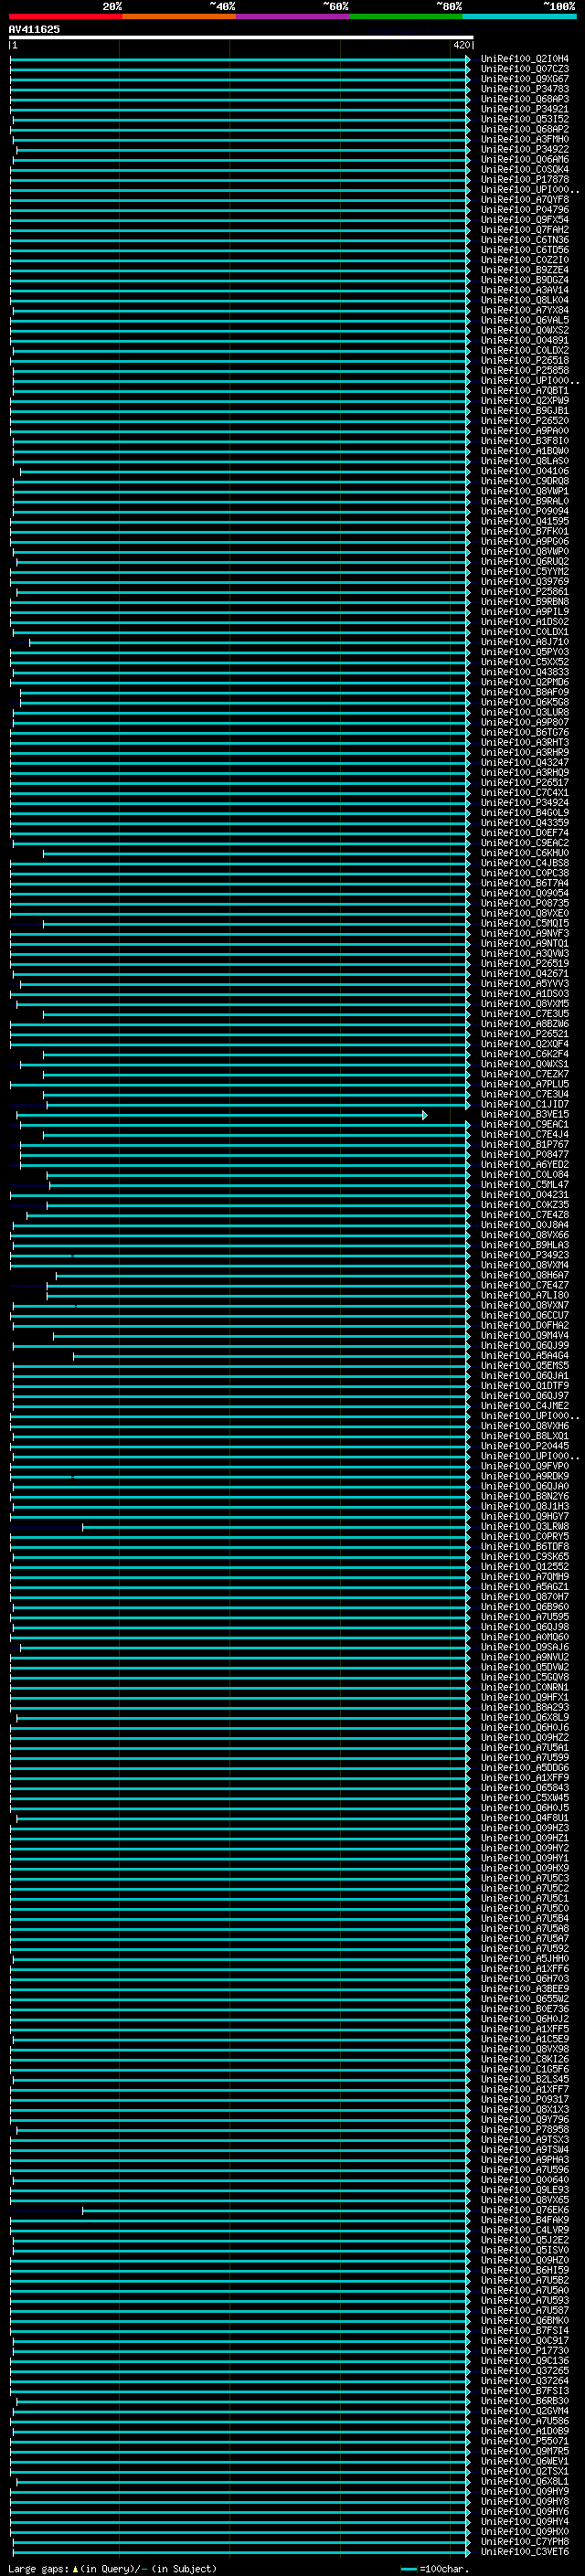Select the UniRef100_O04891 label
Viewport: 585px width, 2576px height.
525,340
